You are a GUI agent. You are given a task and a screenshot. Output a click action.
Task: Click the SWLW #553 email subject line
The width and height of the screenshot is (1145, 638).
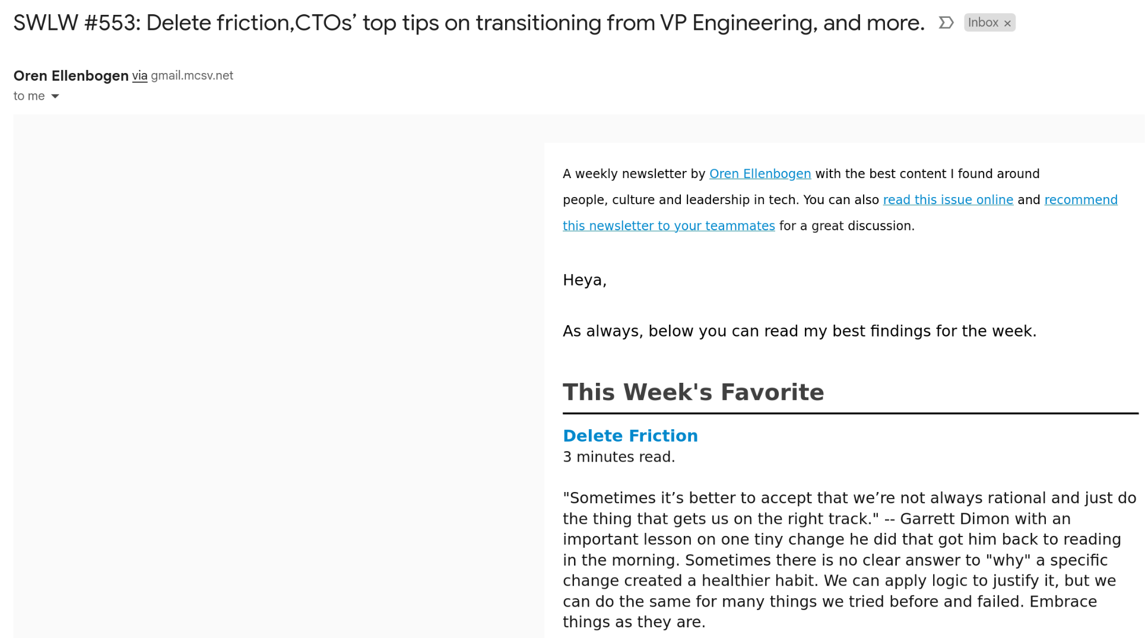(x=468, y=23)
